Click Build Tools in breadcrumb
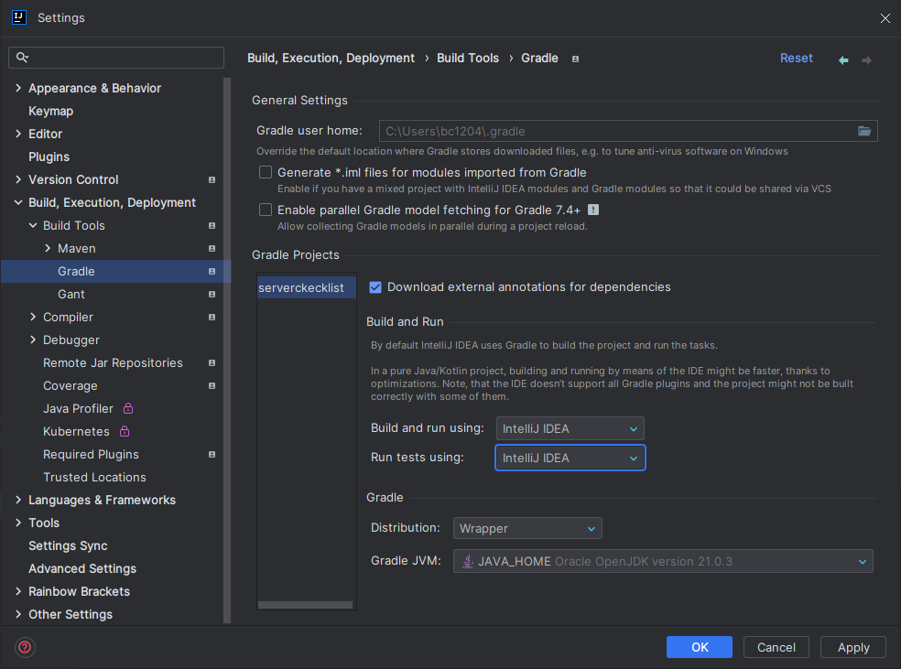This screenshot has height=669, width=901. point(468,58)
